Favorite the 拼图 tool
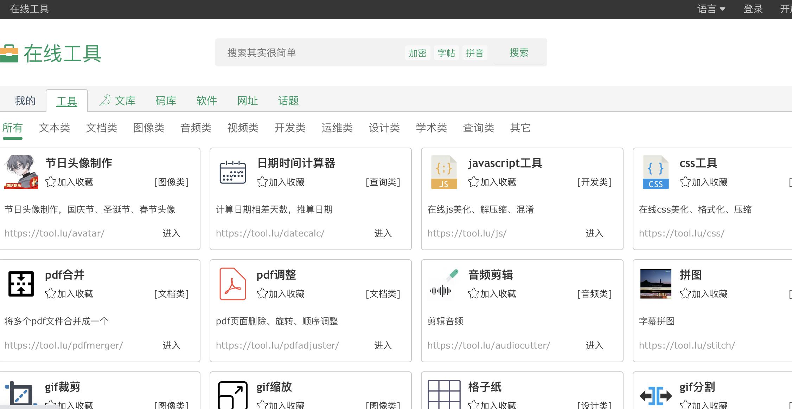 coord(685,294)
